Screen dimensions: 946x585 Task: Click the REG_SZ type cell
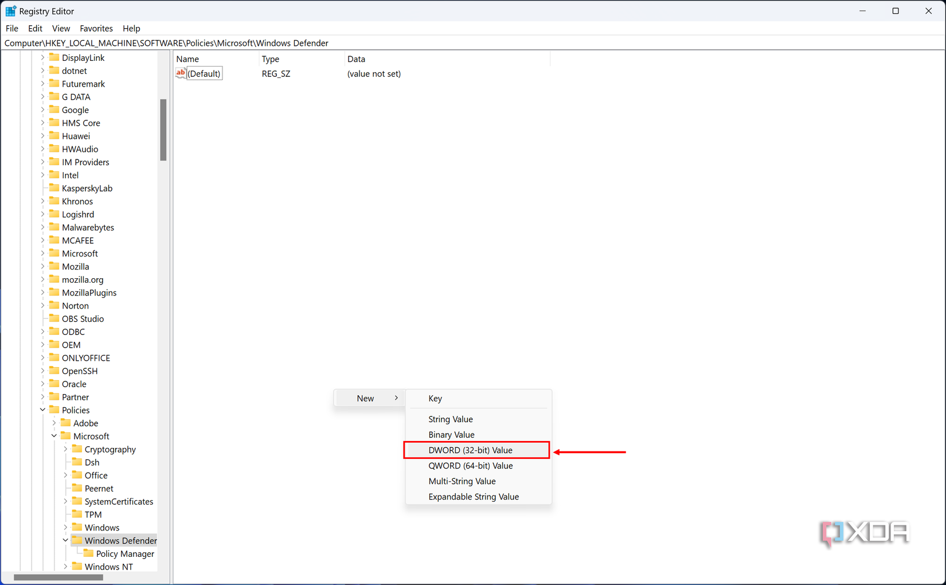276,73
